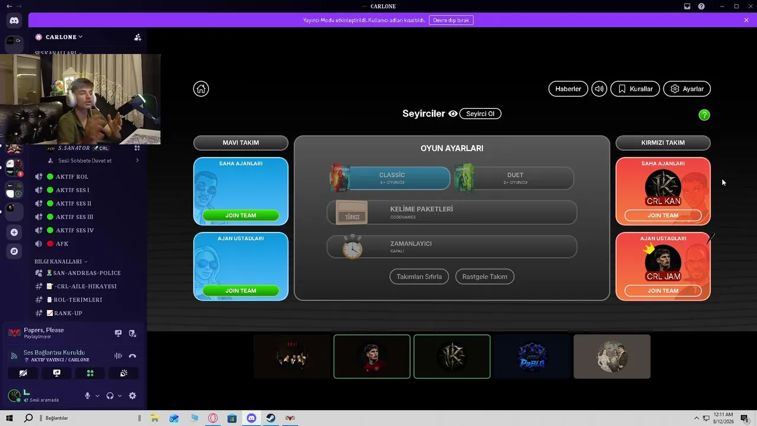Click the icon right of Papers, Please share

click(132, 333)
